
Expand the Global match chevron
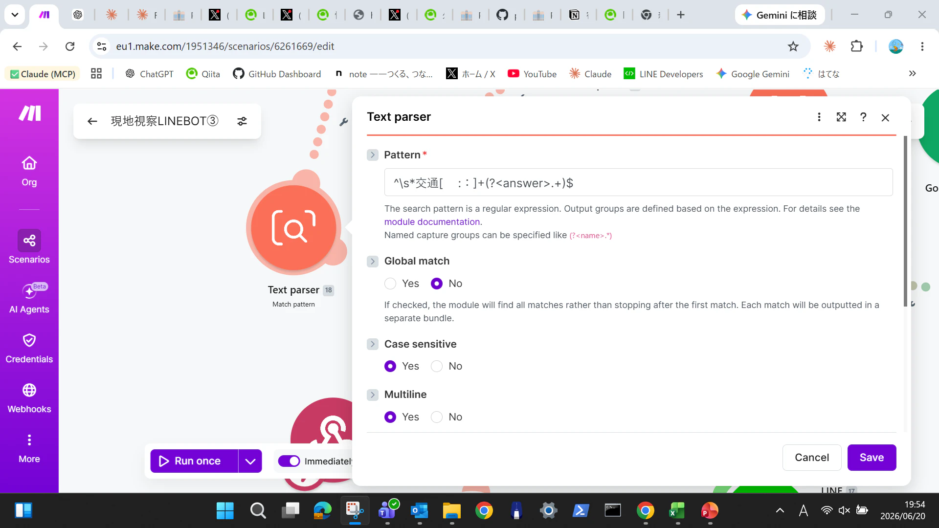[x=373, y=262]
